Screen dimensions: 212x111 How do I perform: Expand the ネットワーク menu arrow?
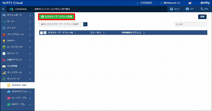click(x=30, y=79)
